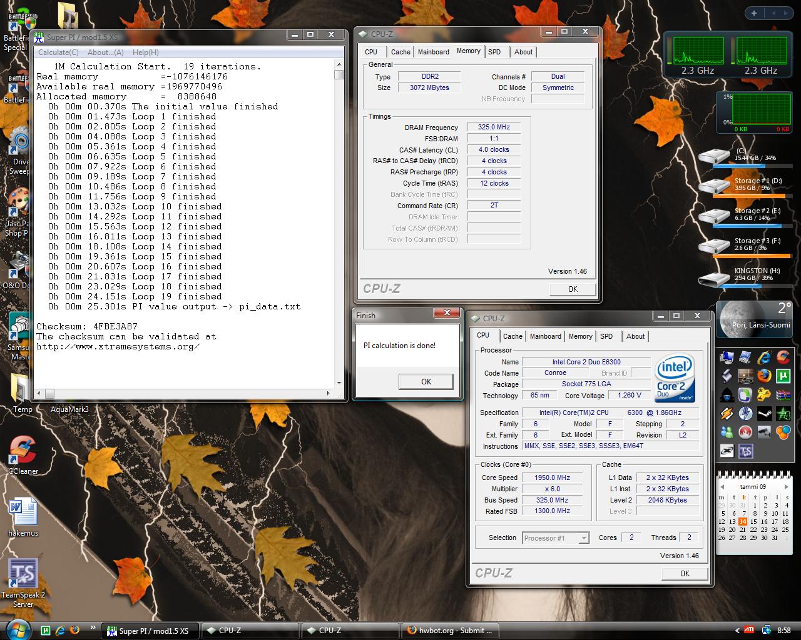This screenshot has height=640, width=801.
Task: Open Processor #1 selection dropdown
Action: click(x=556, y=538)
